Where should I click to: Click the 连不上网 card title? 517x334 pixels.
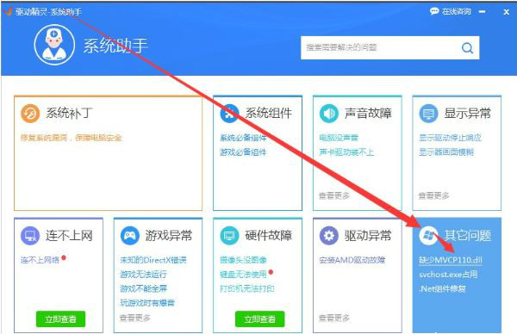[69, 235]
